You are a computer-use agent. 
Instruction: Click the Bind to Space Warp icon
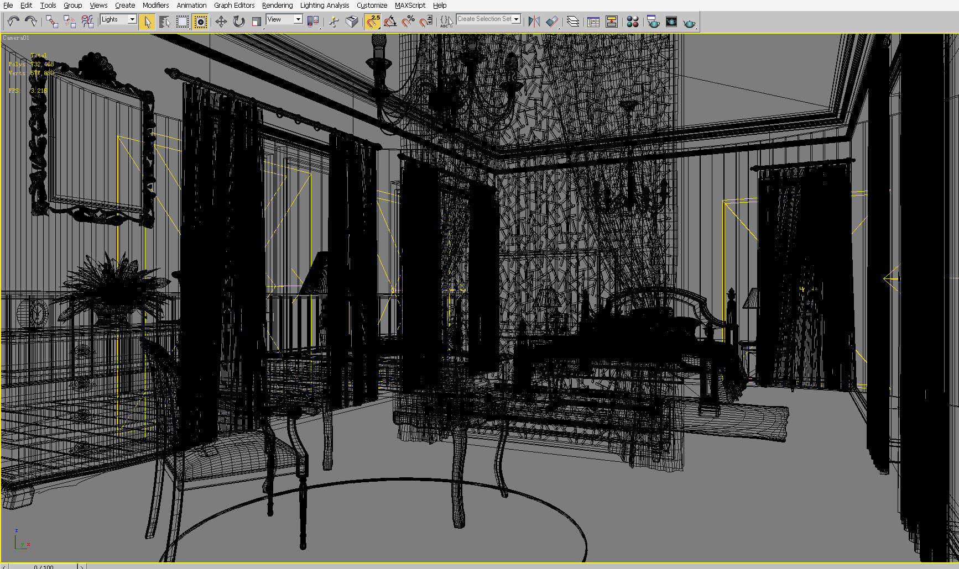87,22
